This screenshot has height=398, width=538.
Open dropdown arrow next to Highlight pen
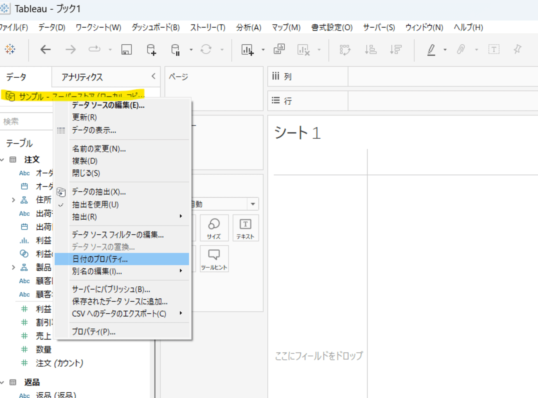[x=445, y=50]
